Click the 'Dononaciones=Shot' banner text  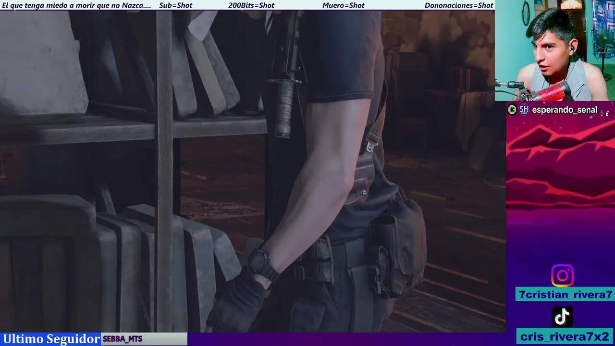tap(459, 5)
